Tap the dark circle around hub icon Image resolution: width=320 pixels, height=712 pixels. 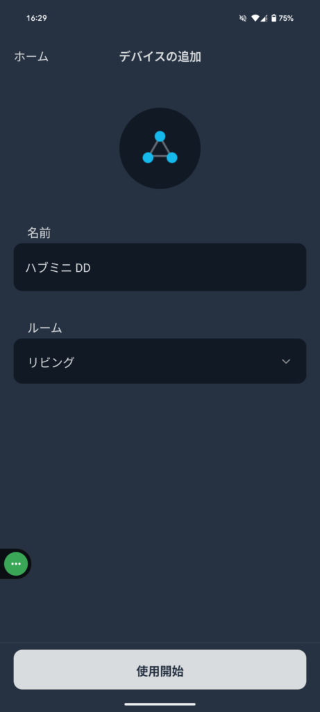coord(160,148)
